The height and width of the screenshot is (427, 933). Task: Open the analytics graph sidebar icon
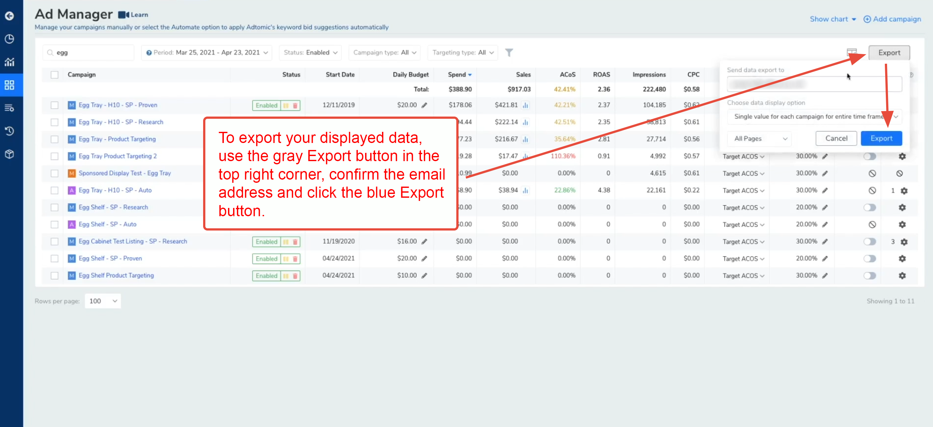[x=10, y=62]
